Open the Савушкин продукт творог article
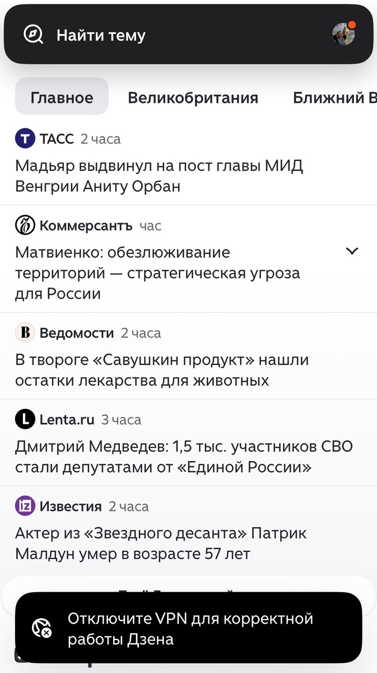 point(161,370)
